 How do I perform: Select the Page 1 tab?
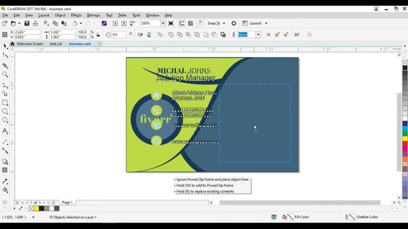click(x=67, y=202)
